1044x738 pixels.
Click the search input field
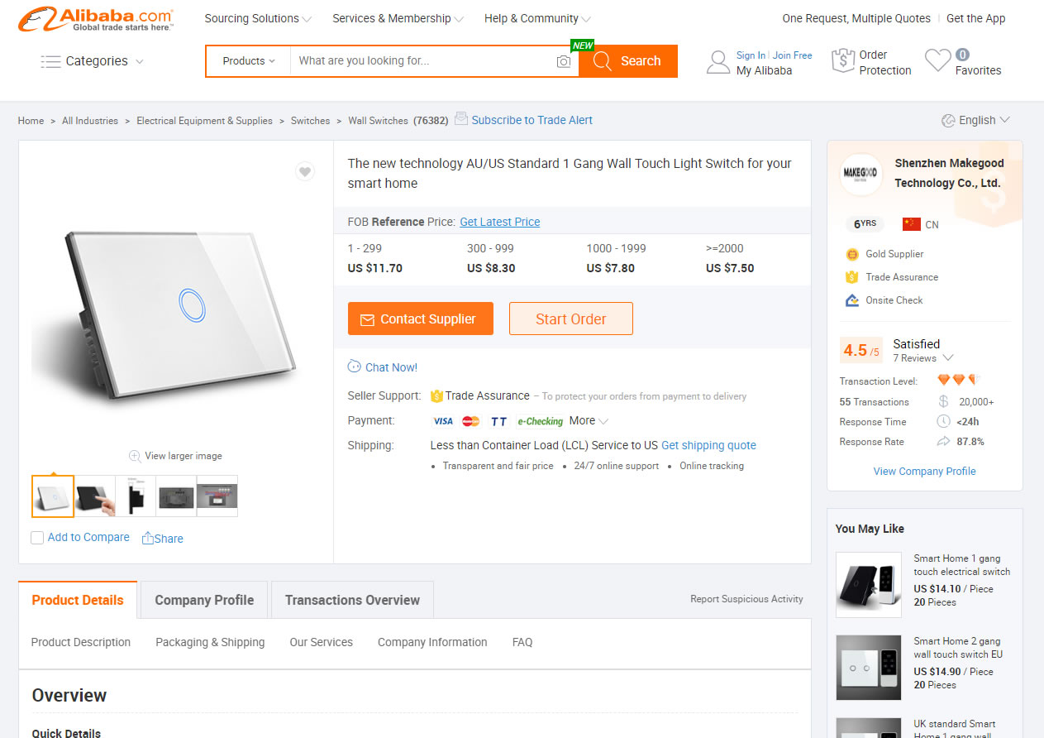click(422, 61)
